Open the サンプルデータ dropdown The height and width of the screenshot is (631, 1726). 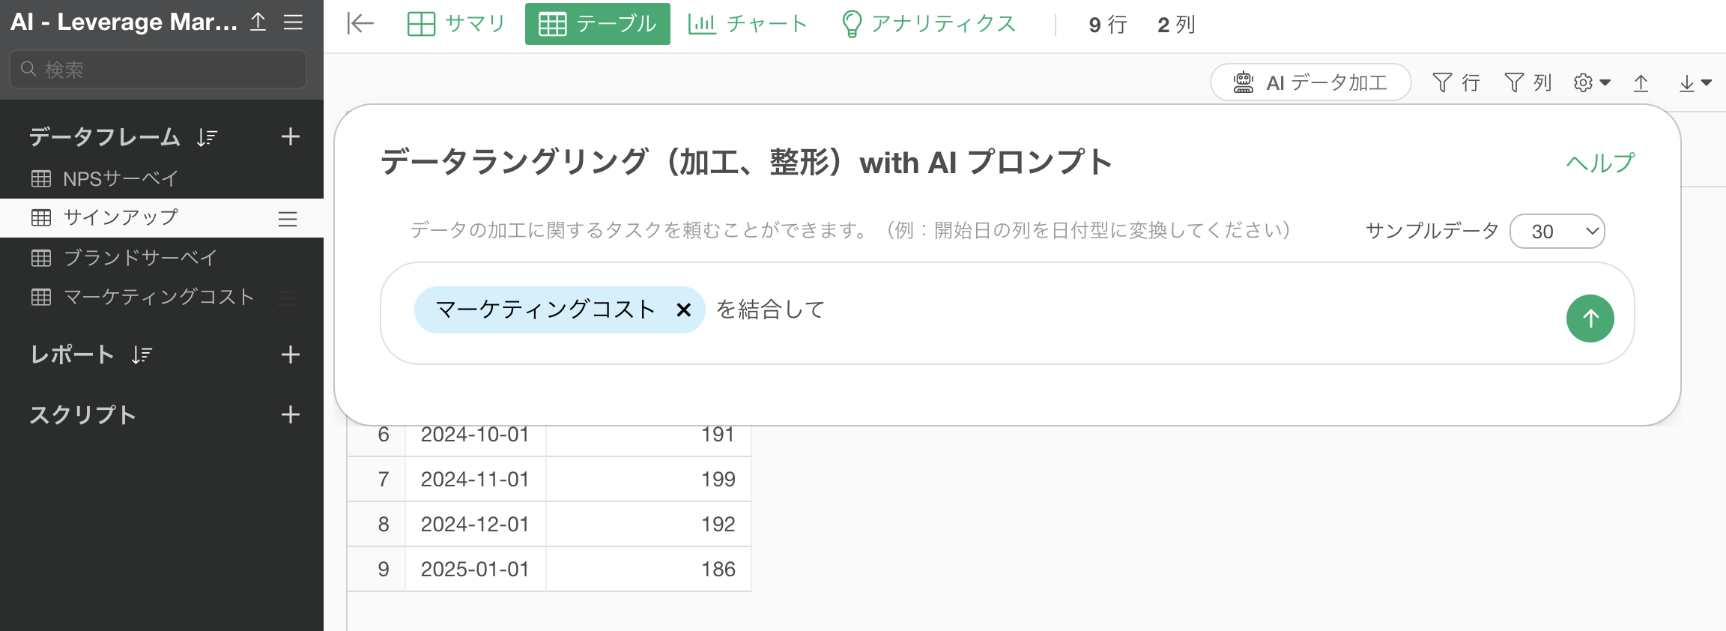(1557, 232)
